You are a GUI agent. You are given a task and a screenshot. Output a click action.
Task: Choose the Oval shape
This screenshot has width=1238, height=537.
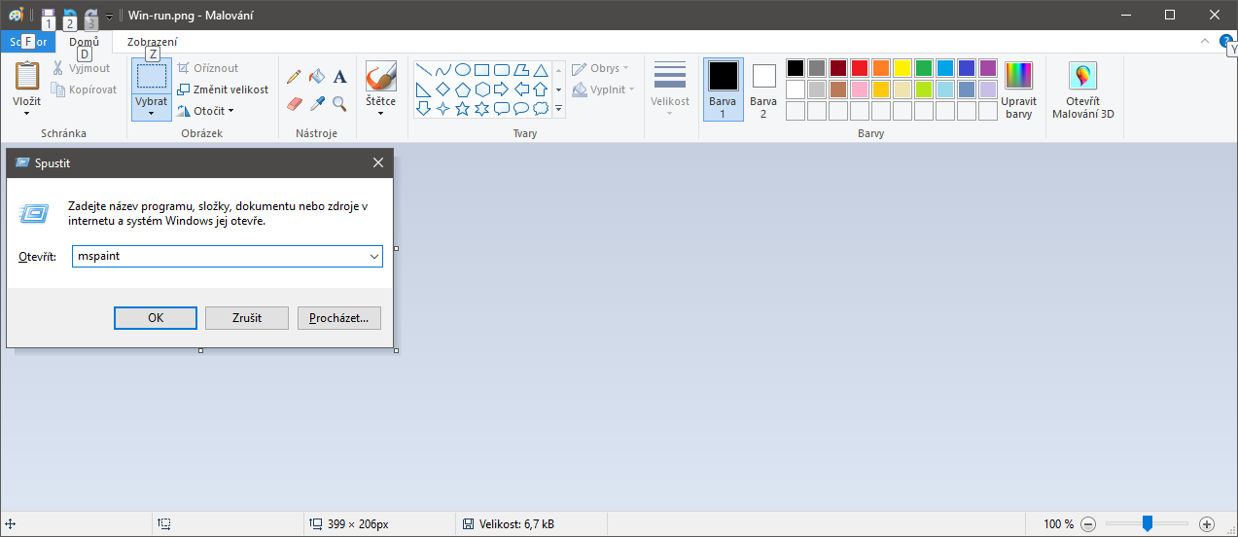click(463, 70)
